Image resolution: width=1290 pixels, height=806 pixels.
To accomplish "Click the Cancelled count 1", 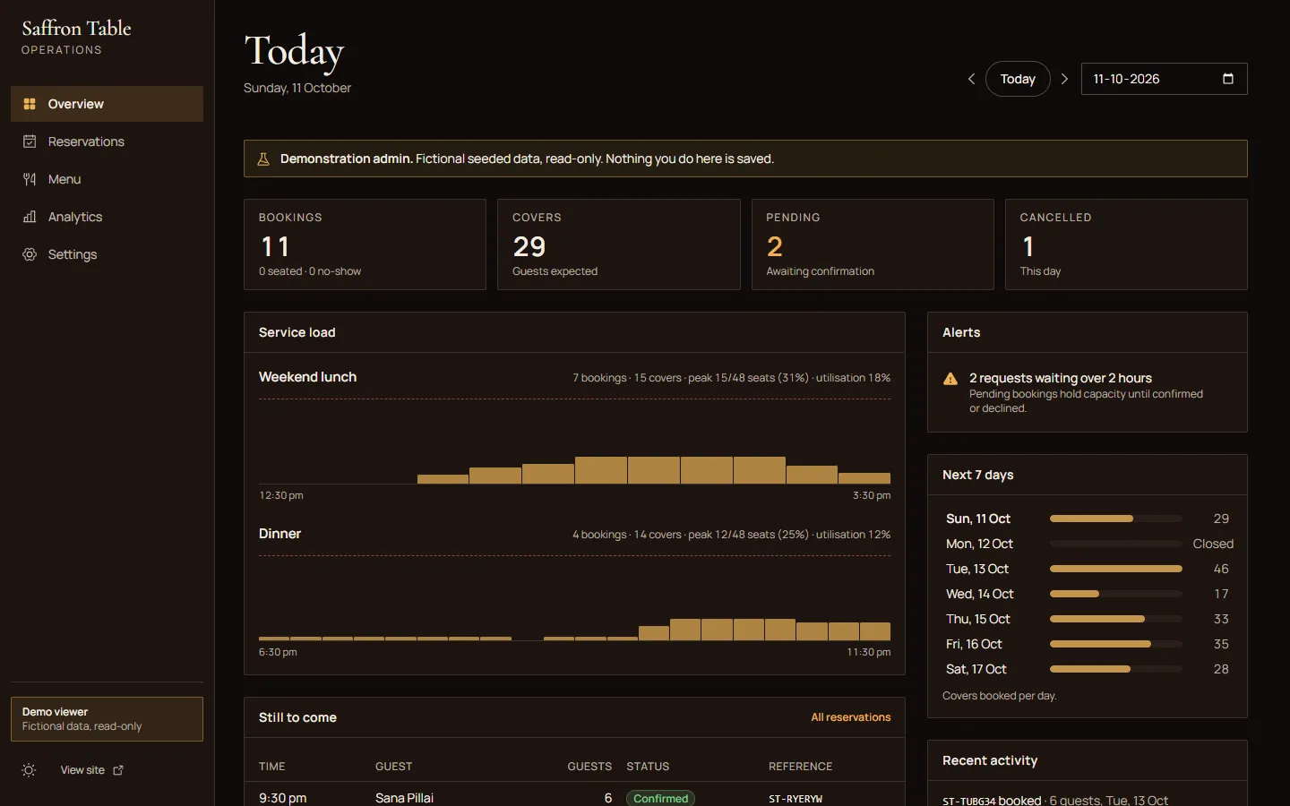I will 1028,246.
